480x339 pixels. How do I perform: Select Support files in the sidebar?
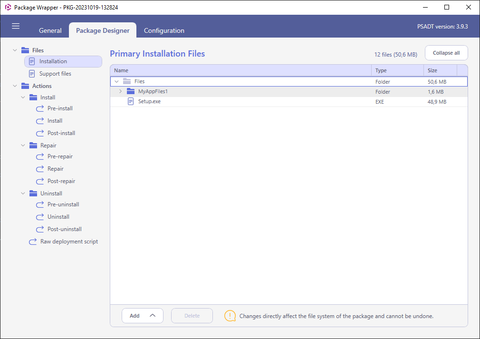55,74
